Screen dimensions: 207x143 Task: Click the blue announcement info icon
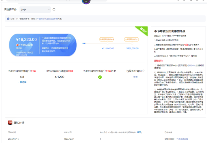(8, 19)
